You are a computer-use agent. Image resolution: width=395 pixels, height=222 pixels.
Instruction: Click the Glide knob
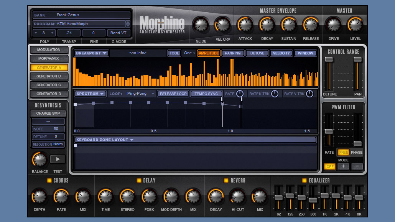tap(201, 25)
